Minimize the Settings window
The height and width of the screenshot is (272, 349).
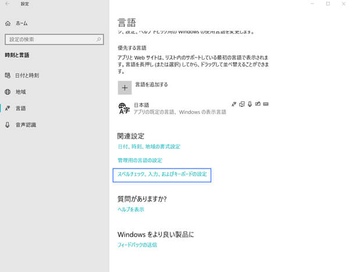pos(312,4)
